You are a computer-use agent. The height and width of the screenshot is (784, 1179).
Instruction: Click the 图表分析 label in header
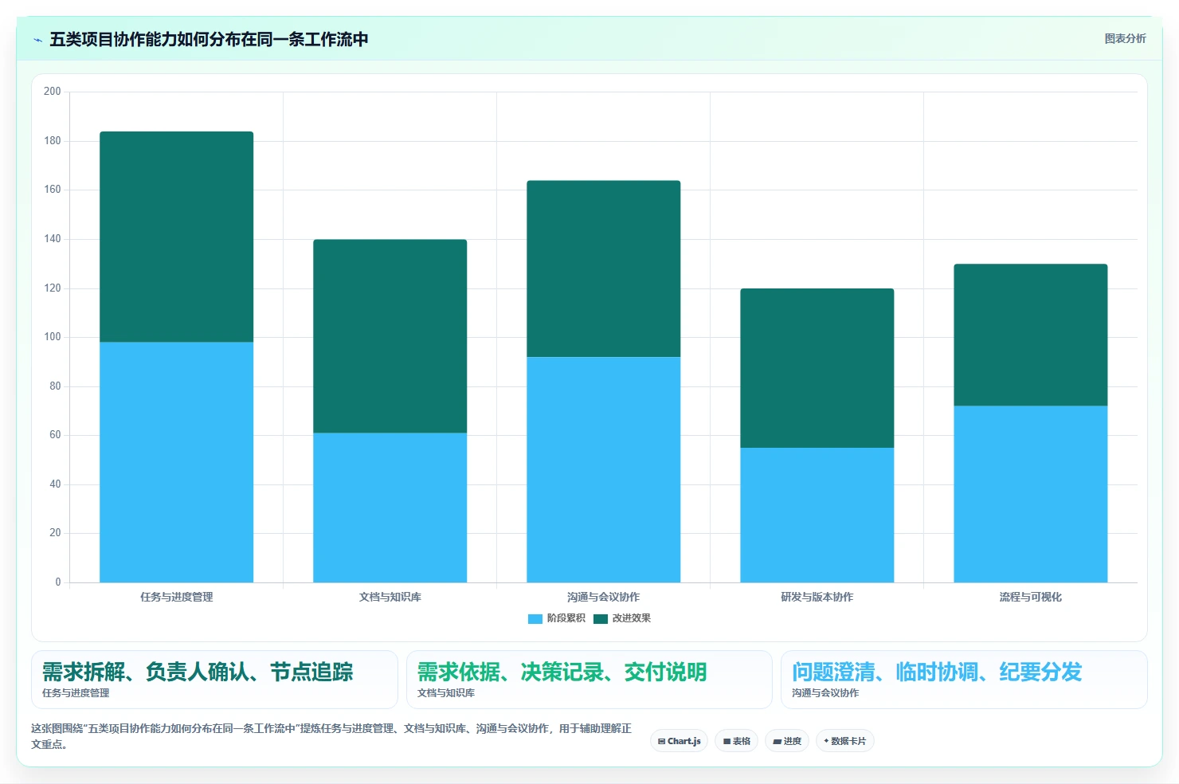click(x=1125, y=38)
